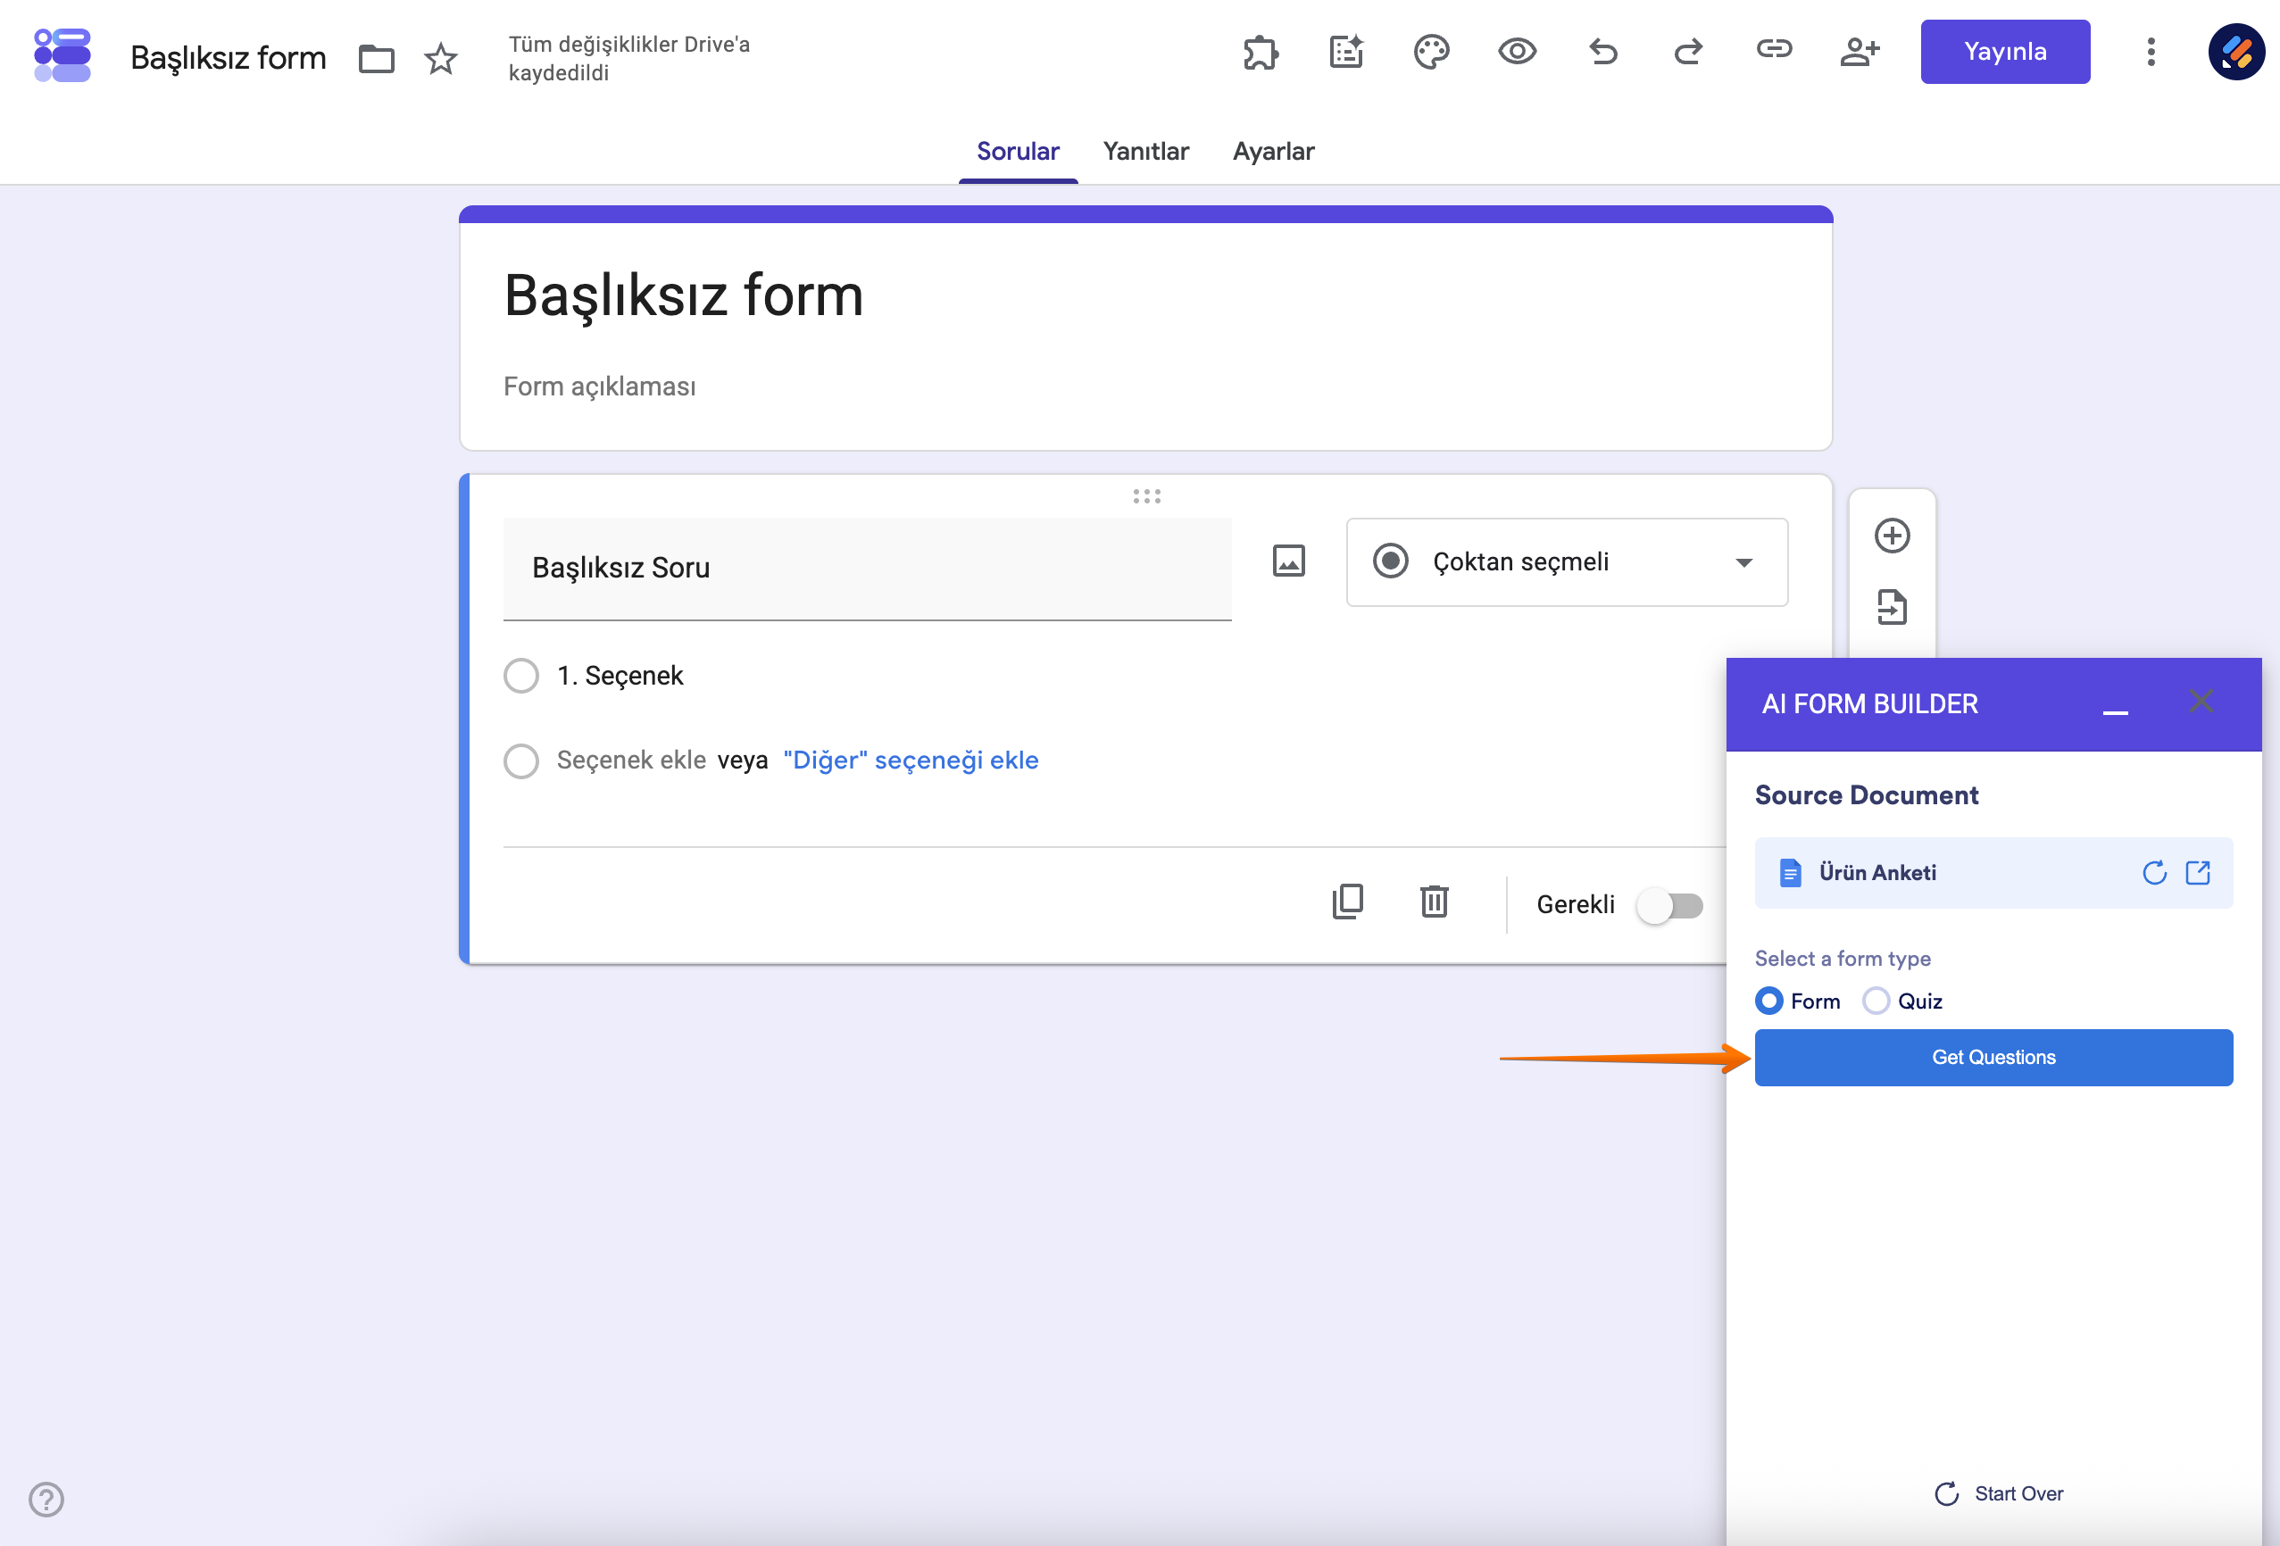Click the Drive saved status text
Screen dimensions: 2280x1546
[628, 59]
